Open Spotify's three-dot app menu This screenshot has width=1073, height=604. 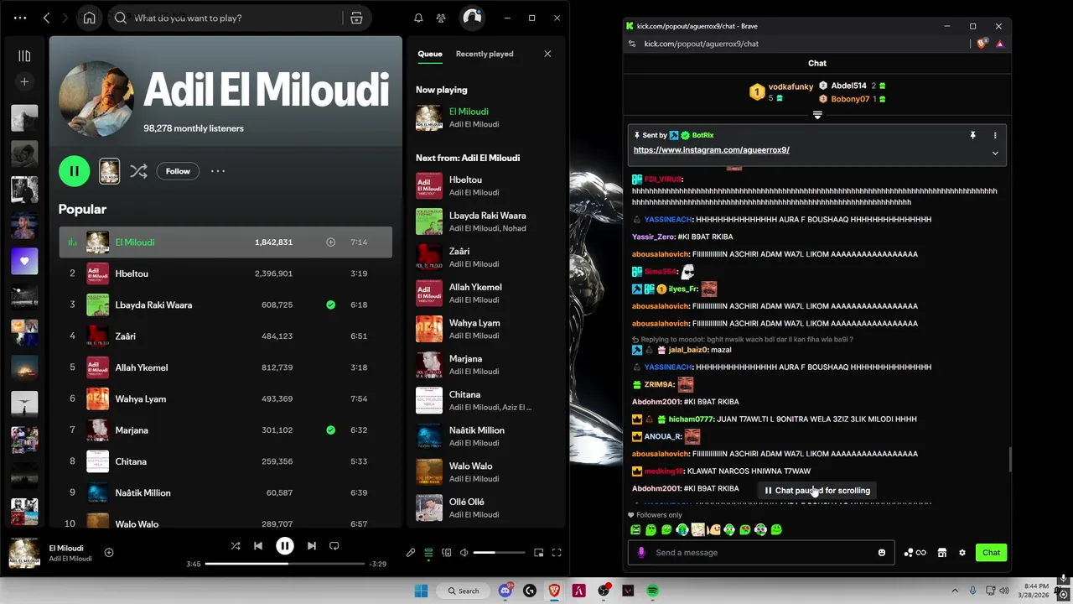pos(20,18)
